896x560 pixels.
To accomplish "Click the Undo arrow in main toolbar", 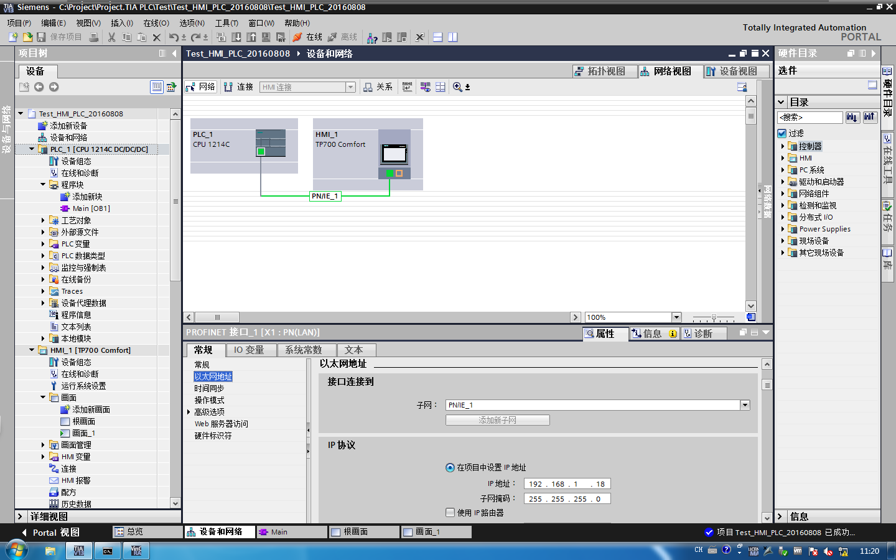I will (x=174, y=37).
